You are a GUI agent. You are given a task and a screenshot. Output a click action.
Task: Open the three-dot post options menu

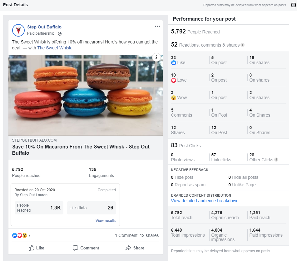157,26
